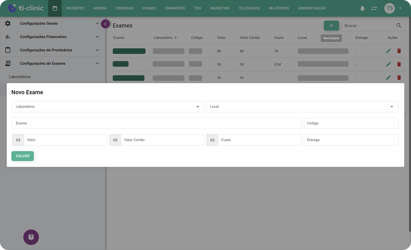Click the Local column header
This screenshot has width=411, height=250.
pos(302,38)
